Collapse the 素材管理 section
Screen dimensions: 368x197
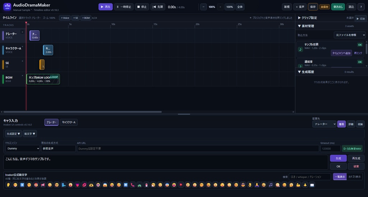click(x=306, y=26)
